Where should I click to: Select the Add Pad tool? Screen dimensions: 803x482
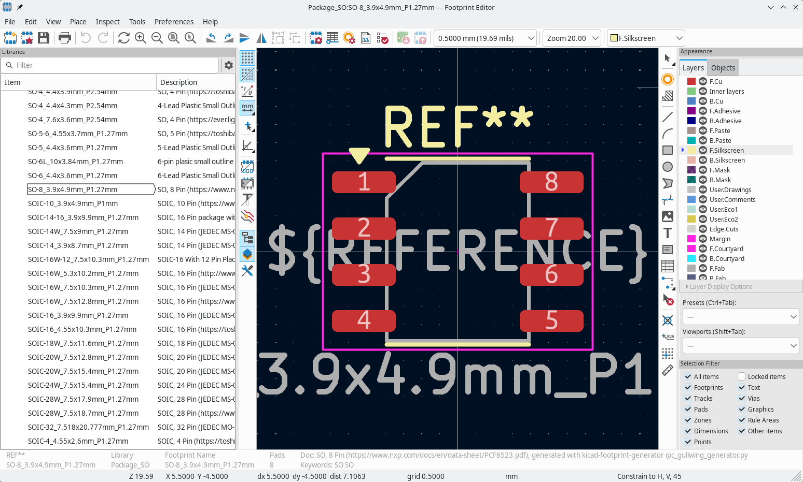click(x=667, y=79)
